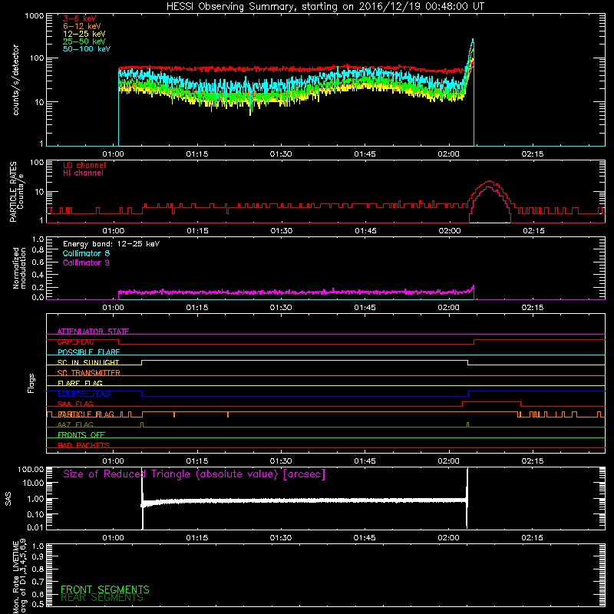The image size is (614, 614).
Task: Click 02:00 time label under SAS plot
Action: pos(449,538)
